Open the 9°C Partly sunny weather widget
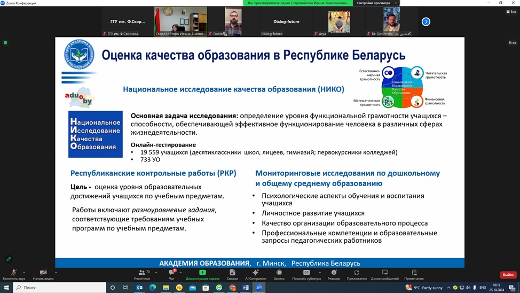The height and width of the screenshot is (293, 520). (424, 288)
